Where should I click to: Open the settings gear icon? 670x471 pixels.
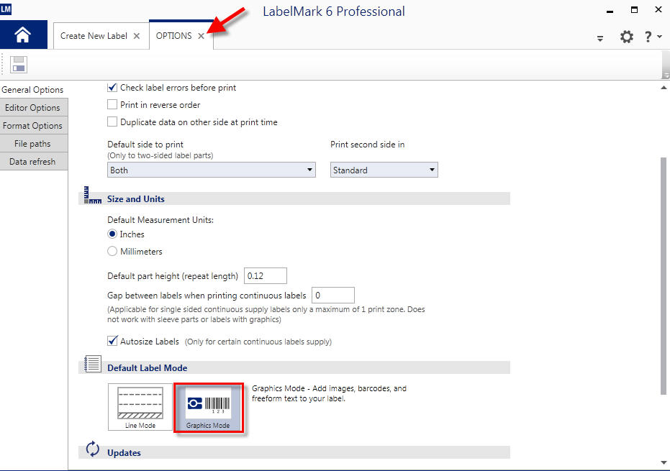[626, 37]
